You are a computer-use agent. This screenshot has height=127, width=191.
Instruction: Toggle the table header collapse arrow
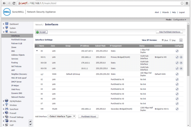pos(36,46)
